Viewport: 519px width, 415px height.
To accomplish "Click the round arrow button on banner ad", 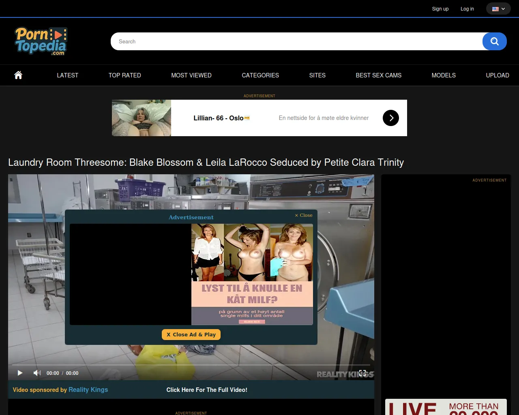I will (390, 118).
